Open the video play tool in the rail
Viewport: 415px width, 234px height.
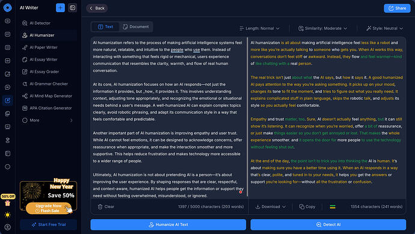7,21
